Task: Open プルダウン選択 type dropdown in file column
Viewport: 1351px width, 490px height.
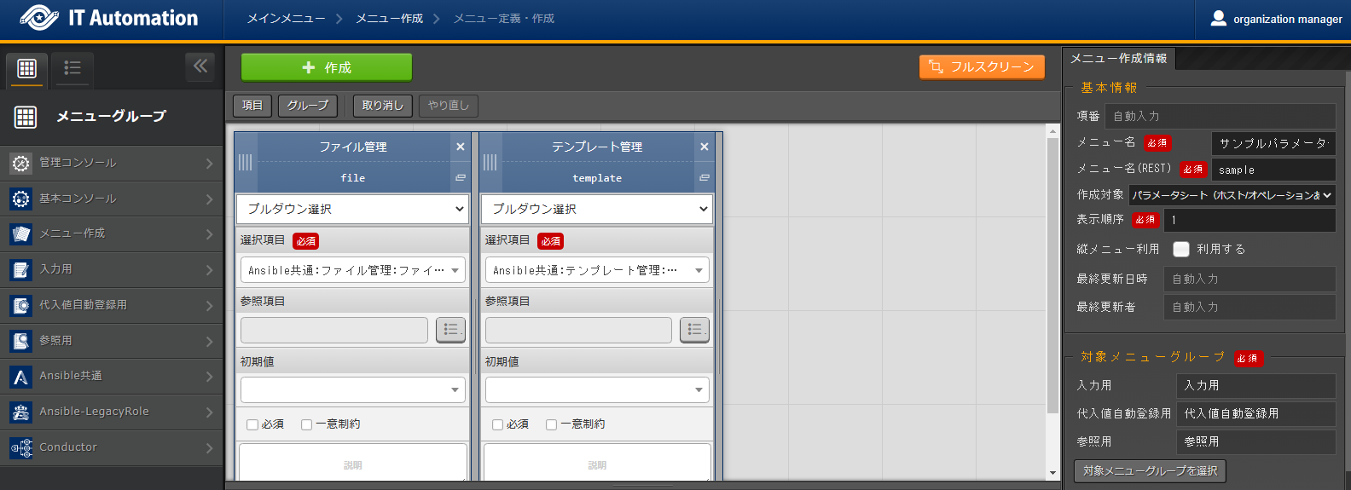Action: (x=353, y=209)
